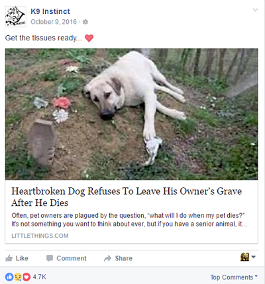Click the article description text

click(129, 220)
